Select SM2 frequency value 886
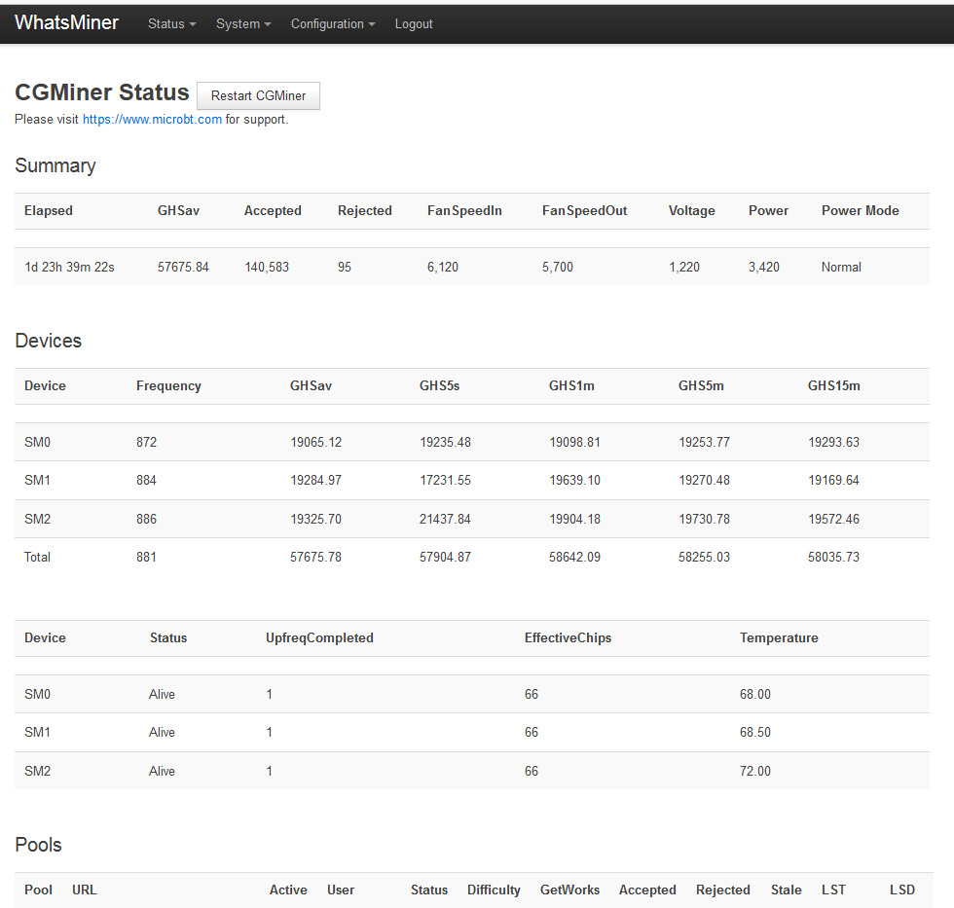This screenshot has height=908, width=954. coord(146,519)
